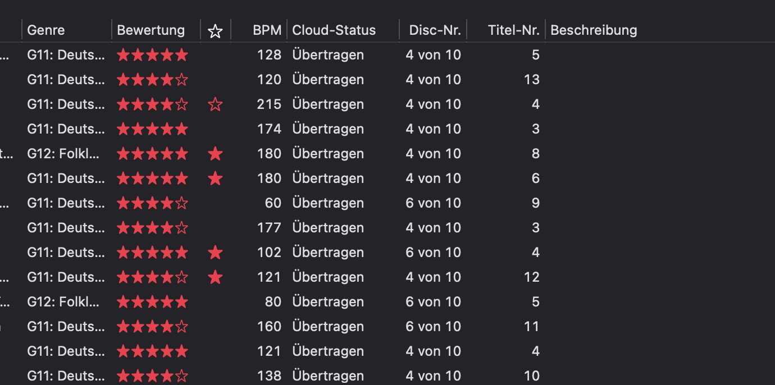Viewport: 775px width, 385px height.
Task: Sort by the Bewertung column header
Action: (x=151, y=30)
